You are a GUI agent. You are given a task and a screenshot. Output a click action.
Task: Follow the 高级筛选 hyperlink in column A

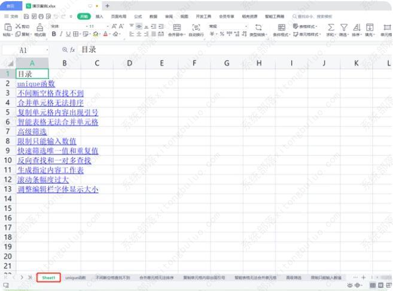[32, 132]
